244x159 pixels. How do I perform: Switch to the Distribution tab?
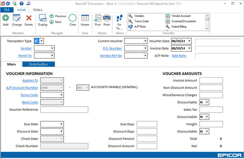pyautogui.click(x=39, y=64)
